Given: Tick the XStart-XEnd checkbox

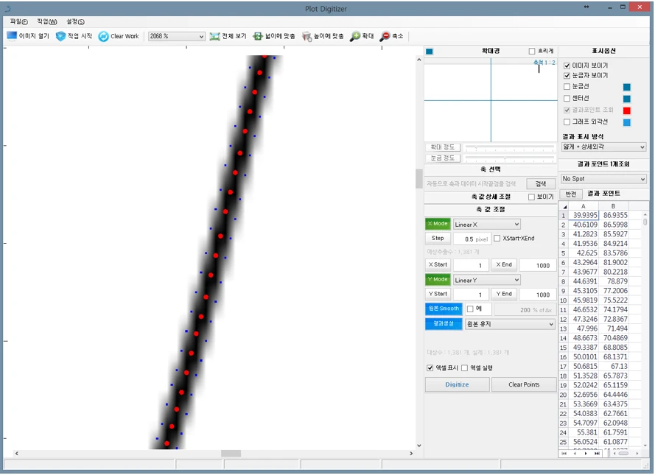Looking at the screenshot, I should [x=497, y=239].
